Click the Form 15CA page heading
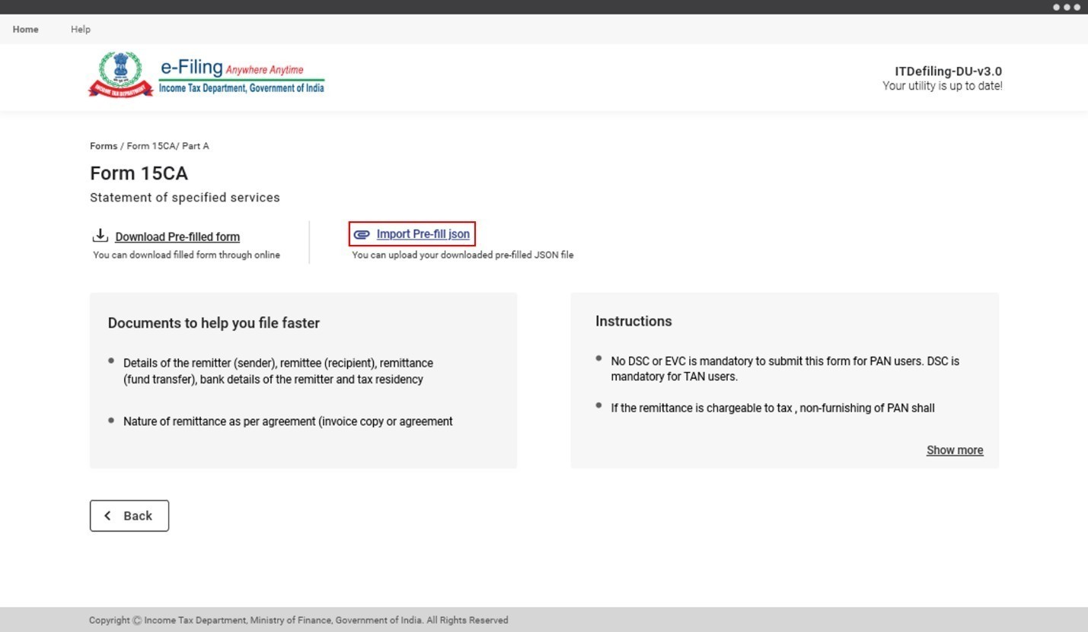 139,173
